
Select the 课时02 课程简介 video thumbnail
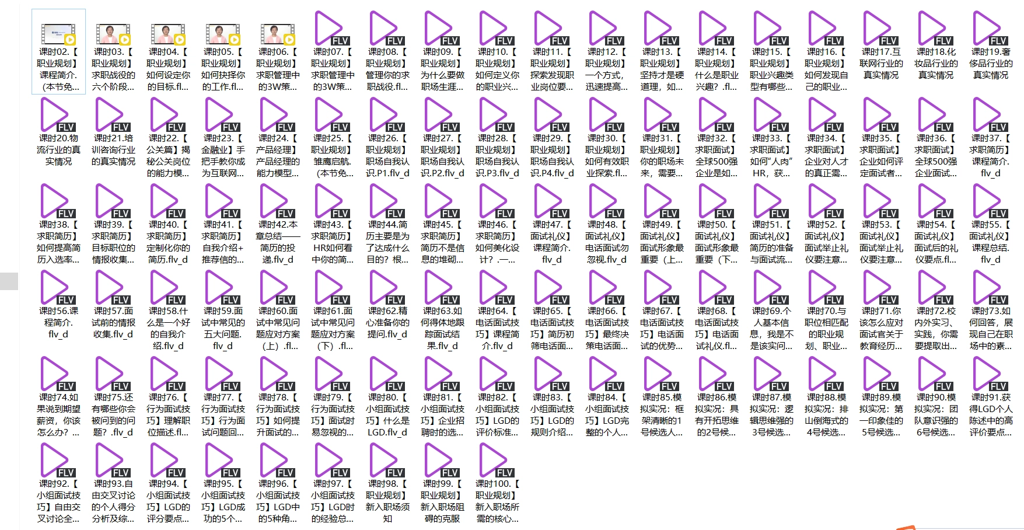(x=58, y=34)
